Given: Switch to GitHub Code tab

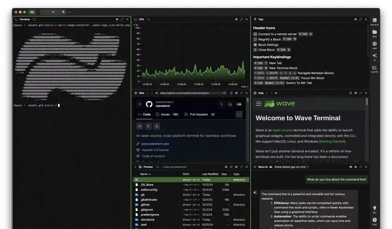Looking at the screenshot, I should [x=144, y=114].
